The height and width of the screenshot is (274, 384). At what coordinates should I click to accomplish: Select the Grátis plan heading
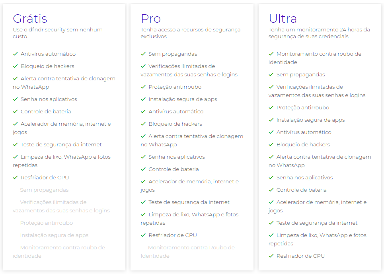pyautogui.click(x=30, y=18)
